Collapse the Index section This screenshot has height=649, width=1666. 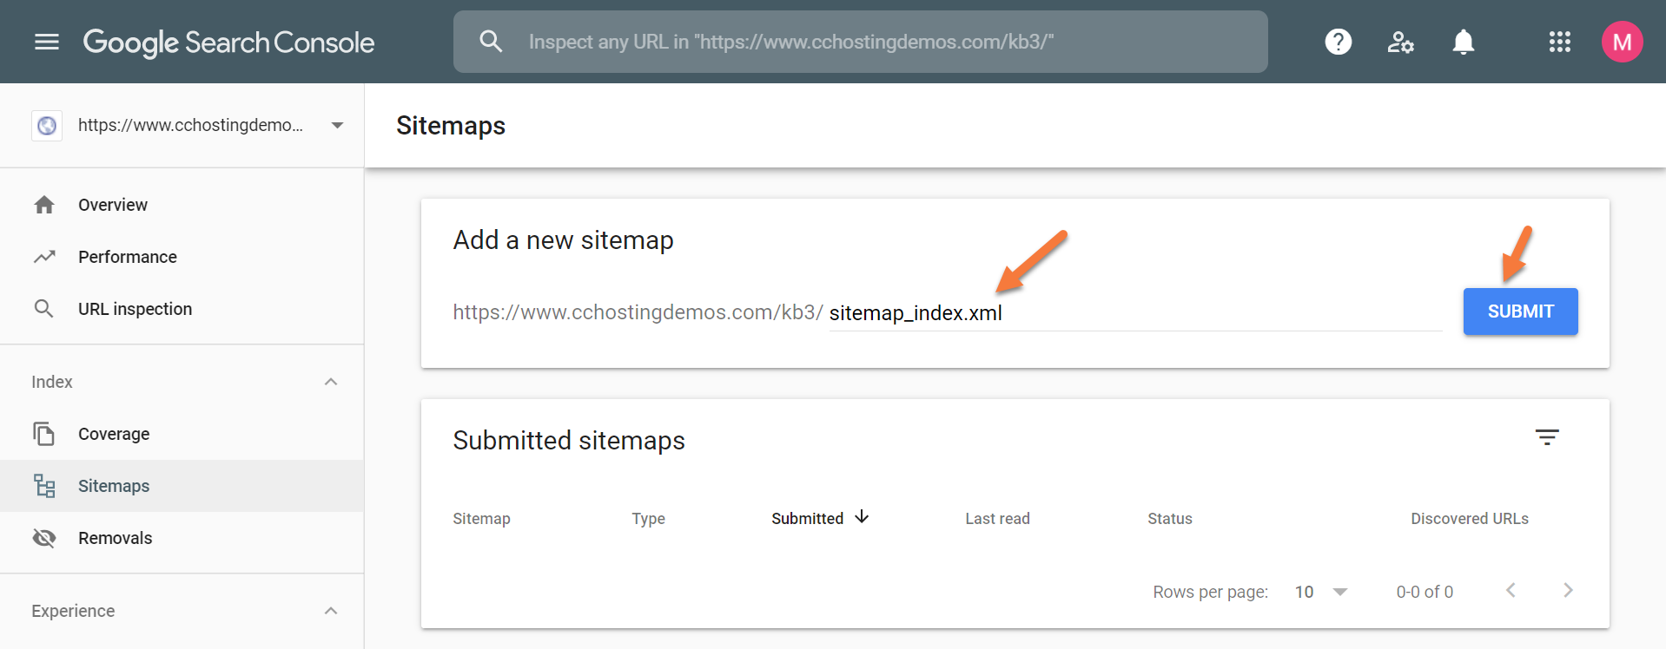click(331, 382)
